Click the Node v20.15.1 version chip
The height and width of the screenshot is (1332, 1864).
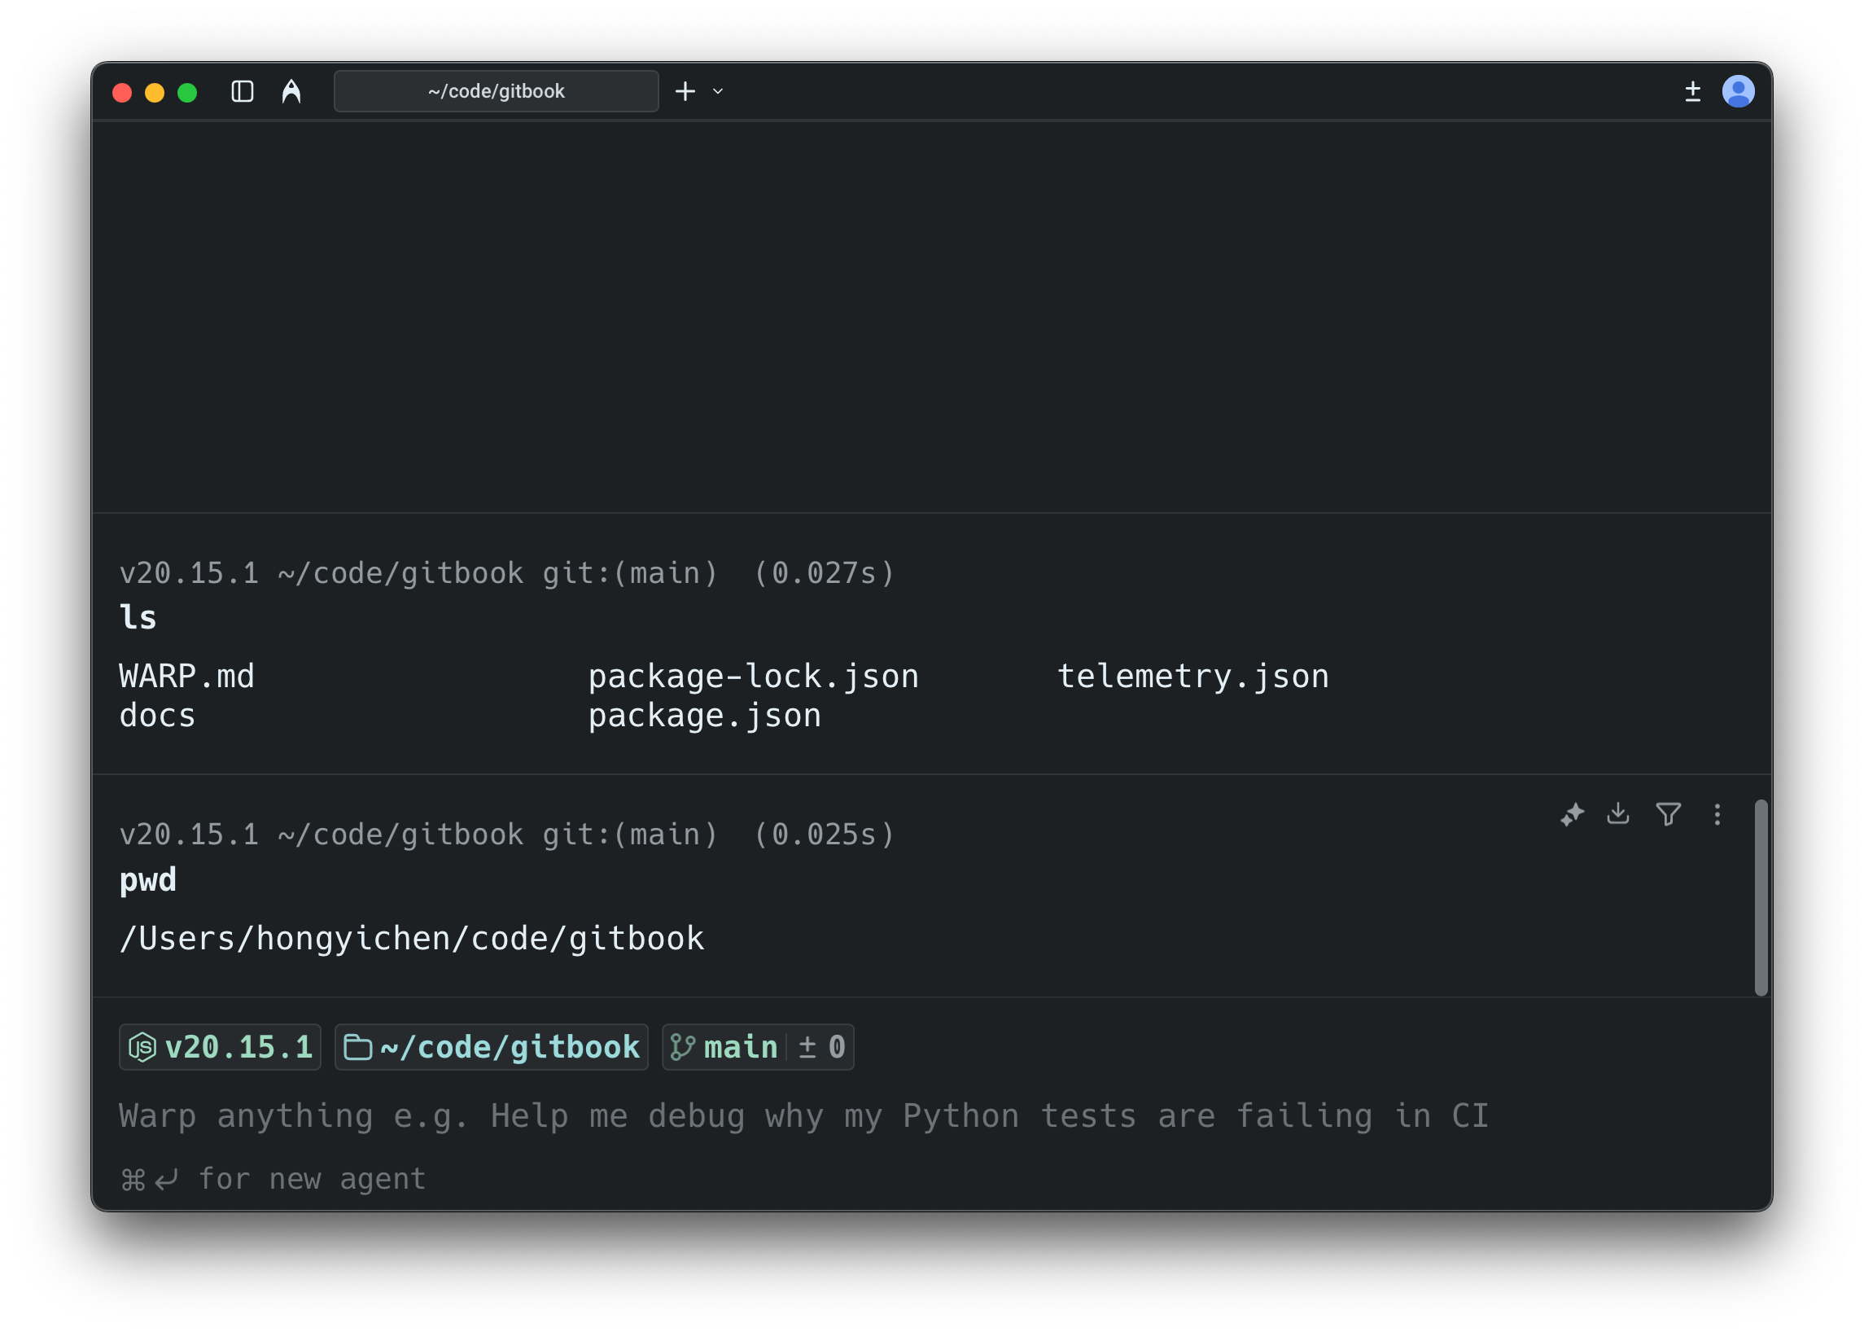(220, 1046)
